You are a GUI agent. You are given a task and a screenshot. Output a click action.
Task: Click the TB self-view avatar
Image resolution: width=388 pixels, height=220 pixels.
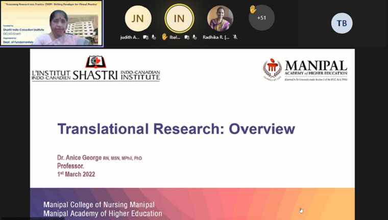tap(342, 23)
